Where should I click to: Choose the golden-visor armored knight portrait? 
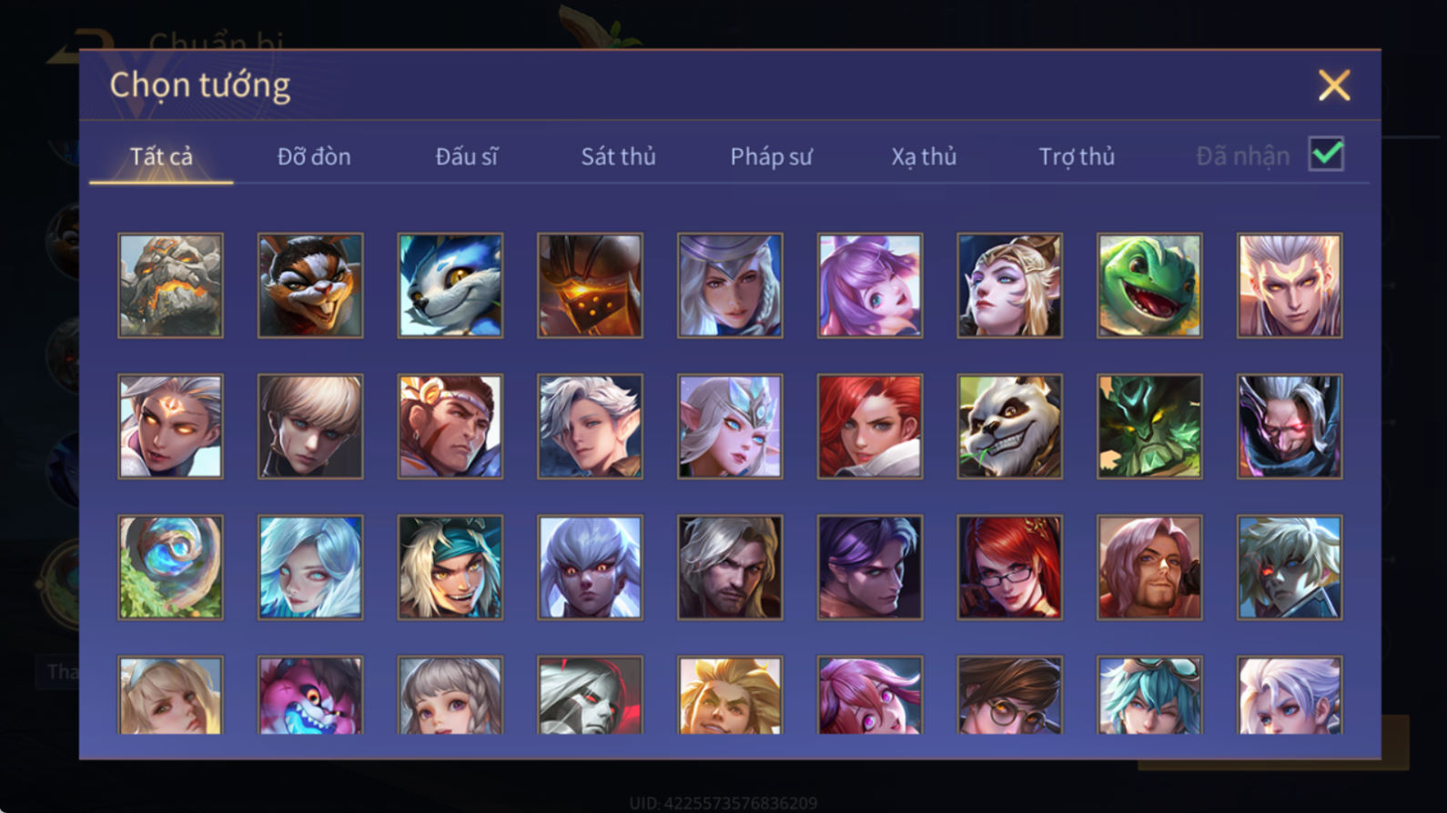point(590,286)
